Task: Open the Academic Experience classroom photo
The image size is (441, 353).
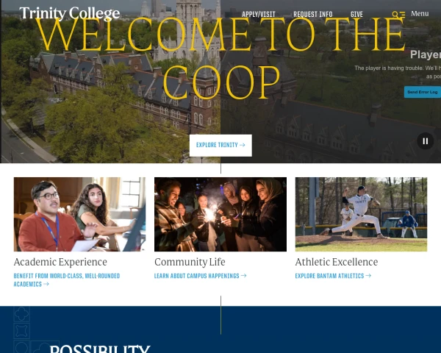Action: (x=79, y=214)
